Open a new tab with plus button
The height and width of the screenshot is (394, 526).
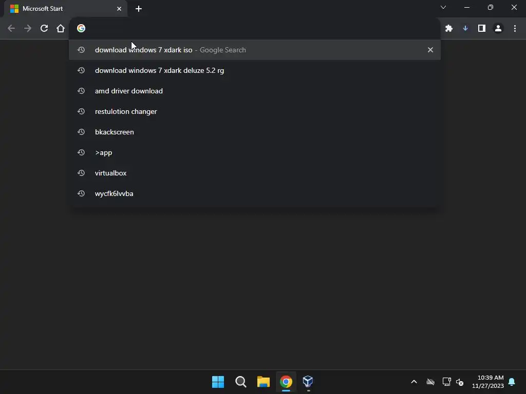139,9
